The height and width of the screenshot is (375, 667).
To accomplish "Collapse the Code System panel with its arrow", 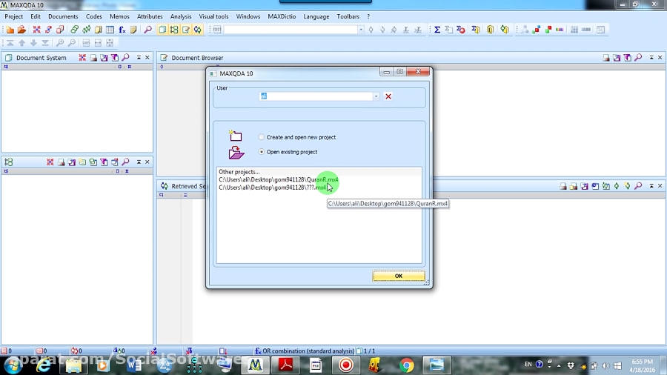I will [139, 162].
